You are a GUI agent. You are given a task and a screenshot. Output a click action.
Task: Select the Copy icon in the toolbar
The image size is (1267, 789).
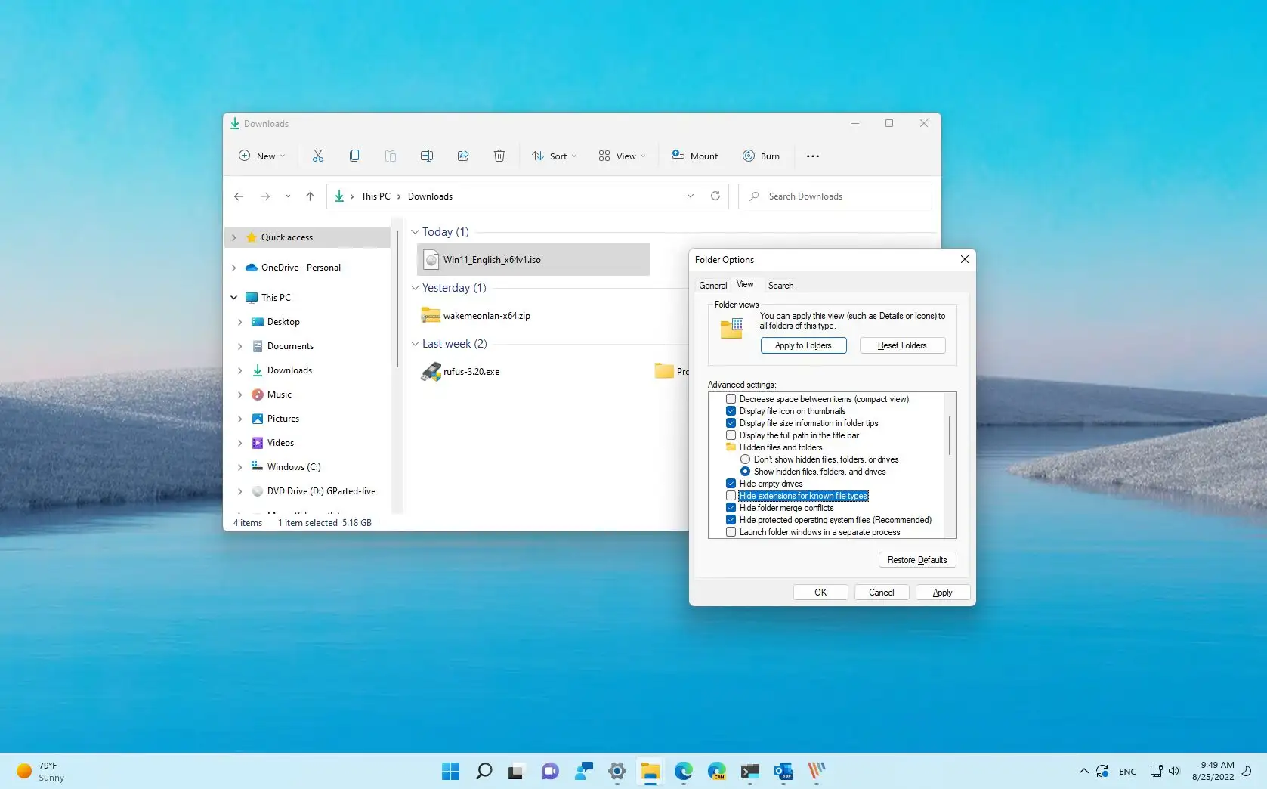click(354, 156)
